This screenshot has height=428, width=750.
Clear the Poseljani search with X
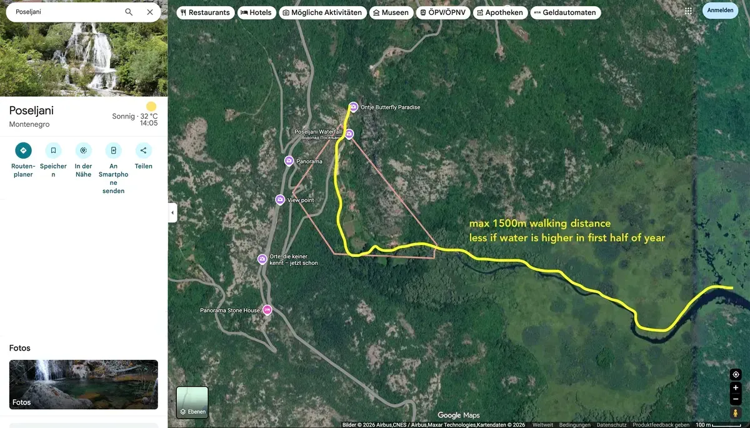pos(150,12)
